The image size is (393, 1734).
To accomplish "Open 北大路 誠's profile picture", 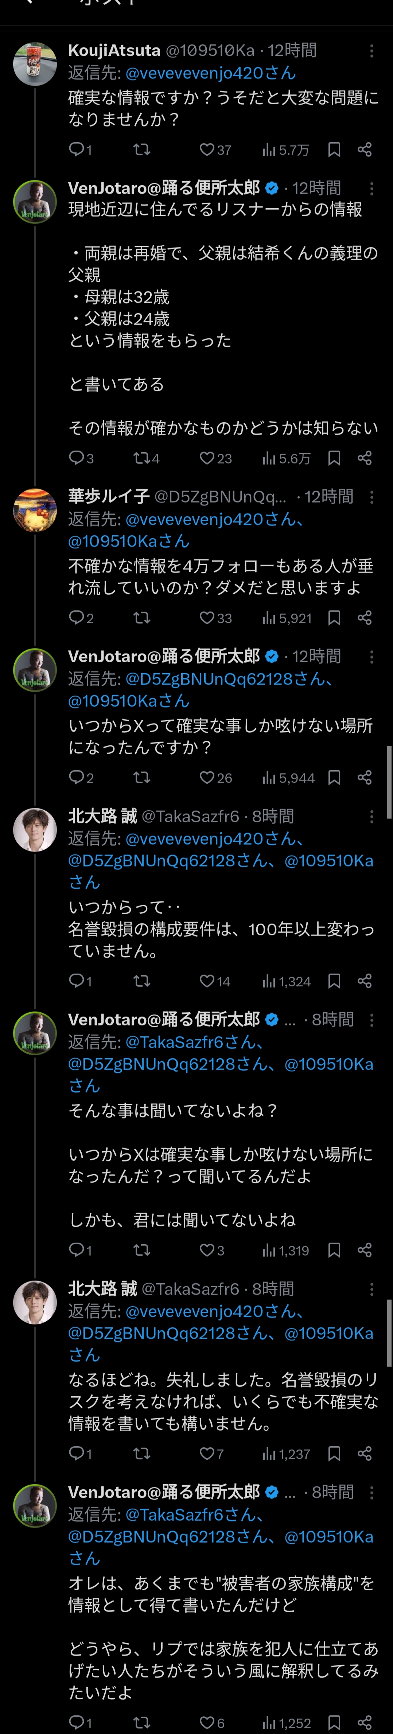I will (35, 829).
